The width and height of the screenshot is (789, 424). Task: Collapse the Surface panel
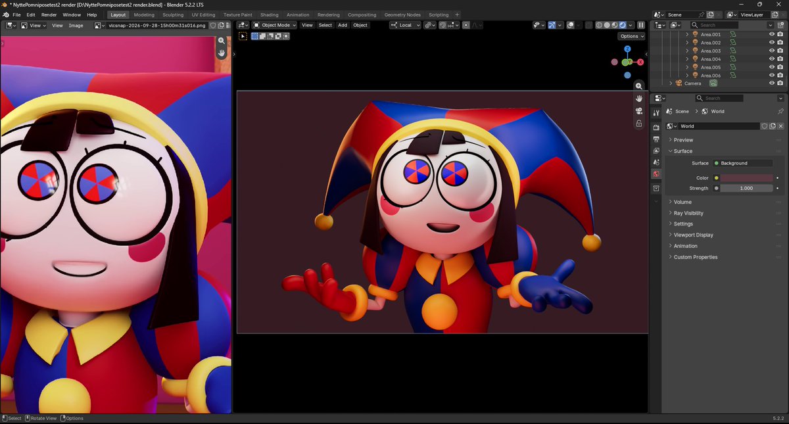pos(683,151)
